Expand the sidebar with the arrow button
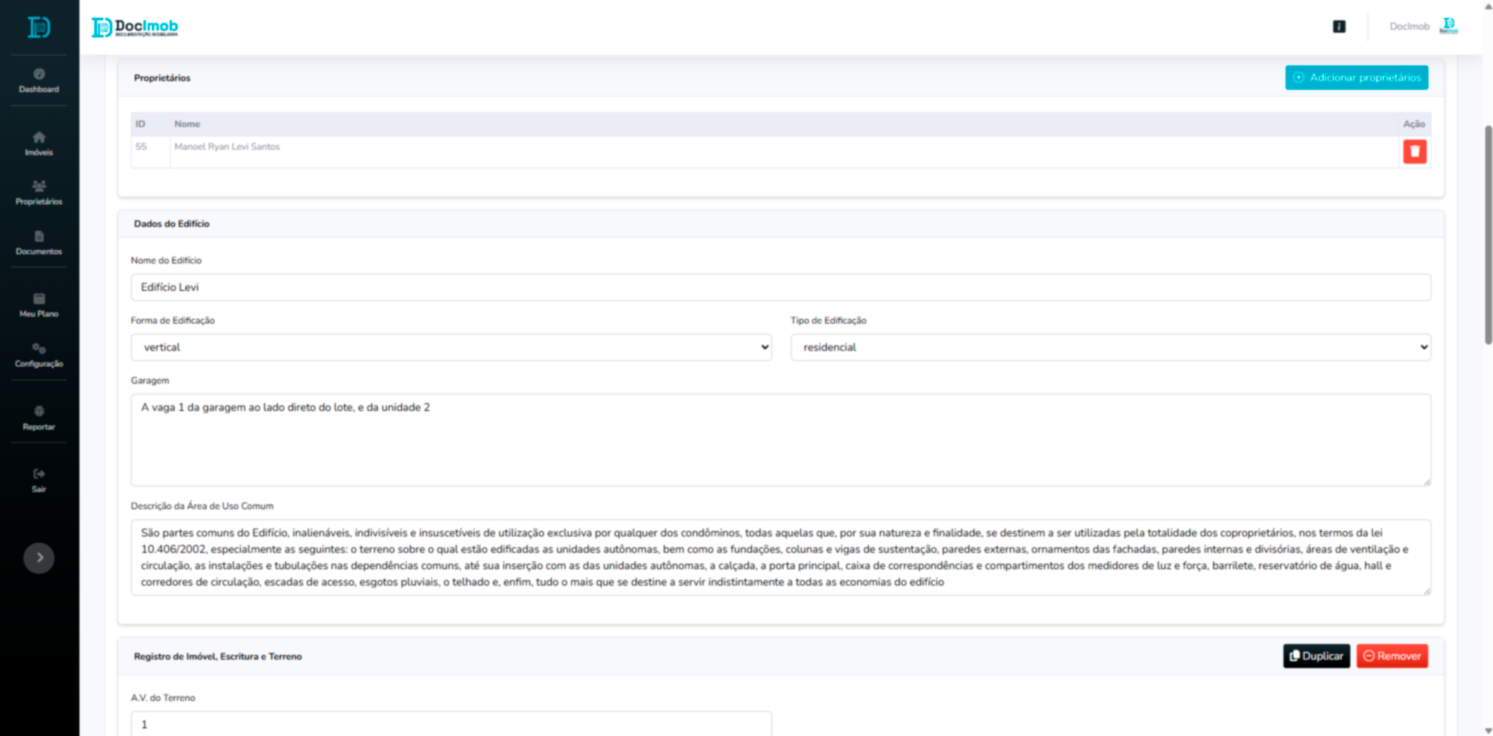The image size is (1493, 736). (x=39, y=557)
